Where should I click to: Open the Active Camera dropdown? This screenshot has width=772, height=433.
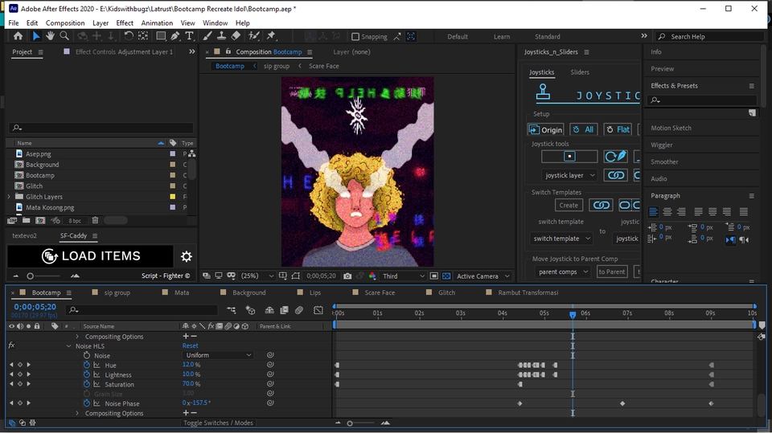pyautogui.click(x=482, y=276)
